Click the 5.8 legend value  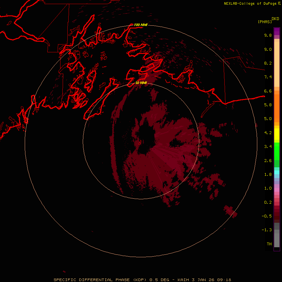coord(268,105)
